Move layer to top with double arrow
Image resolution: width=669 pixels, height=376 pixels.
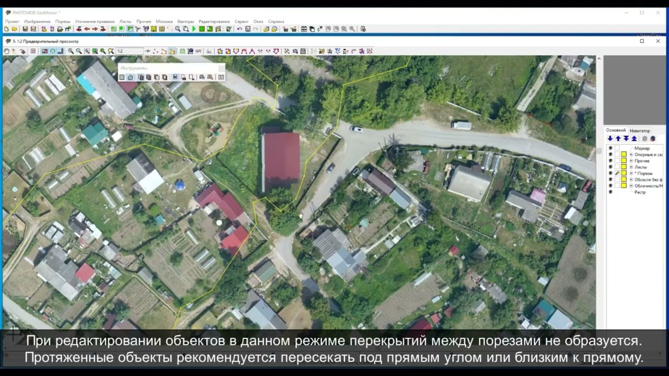(634, 138)
